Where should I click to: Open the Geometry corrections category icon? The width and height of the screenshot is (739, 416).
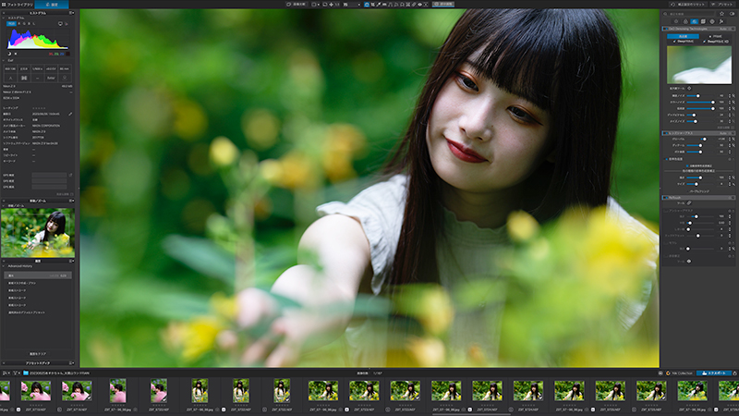[703, 21]
